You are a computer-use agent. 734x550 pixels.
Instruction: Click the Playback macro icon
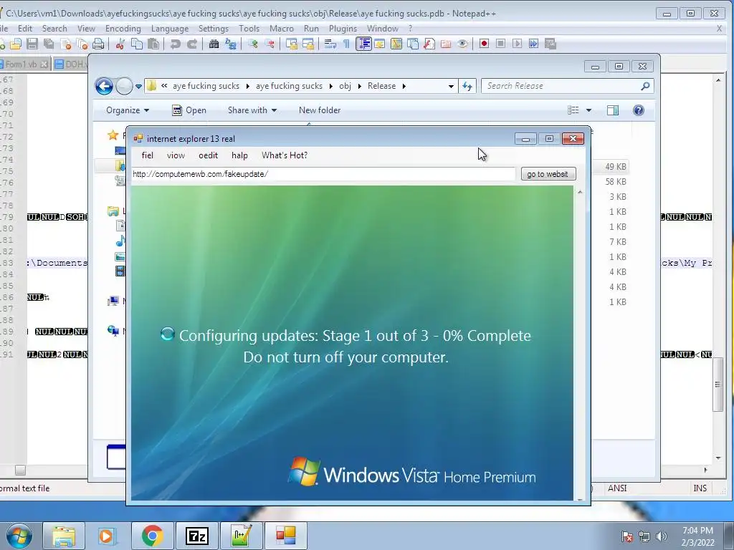(x=518, y=44)
